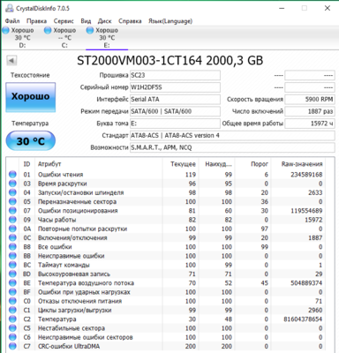
Task: Switch to drive E: tab
Action: tap(107, 38)
